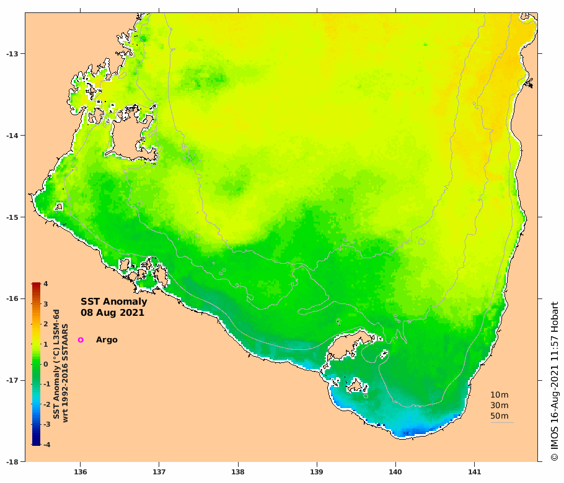Click the 141 longitude axis label
The image size is (564, 483).
pyautogui.click(x=474, y=472)
